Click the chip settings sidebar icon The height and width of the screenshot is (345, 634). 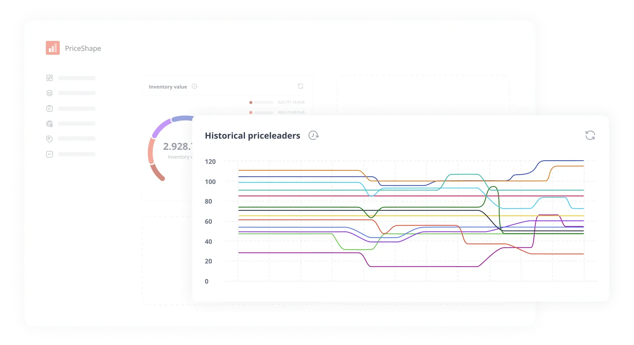pyautogui.click(x=50, y=124)
